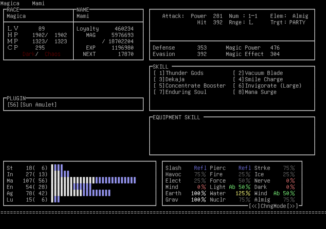The image size is (326, 229).
Task: Select skill 3 Dekaja
Action: 169,79
